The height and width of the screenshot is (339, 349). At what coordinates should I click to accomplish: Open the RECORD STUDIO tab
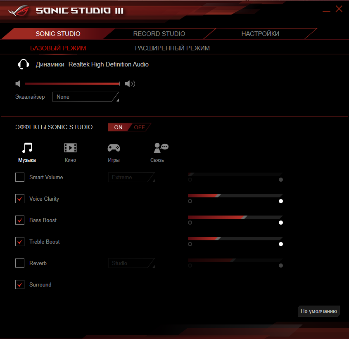[159, 34]
